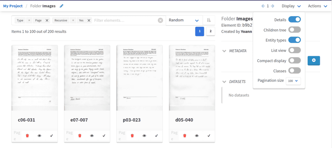The width and height of the screenshot is (332, 148).
Task: Open the Actions menu
Action: 318,6
